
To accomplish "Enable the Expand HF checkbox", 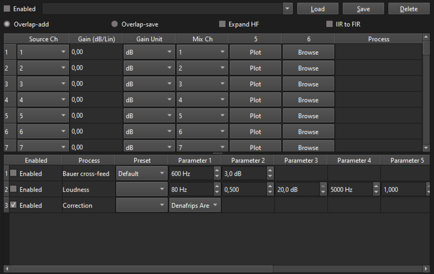I will [x=222, y=24].
